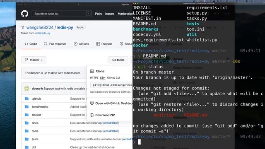Viewport: 265px width, 149px height.
Task: Click modified: README.md line in terminal
Action: tap(180, 115)
